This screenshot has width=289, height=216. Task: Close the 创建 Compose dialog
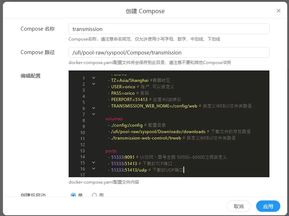(x=278, y=11)
